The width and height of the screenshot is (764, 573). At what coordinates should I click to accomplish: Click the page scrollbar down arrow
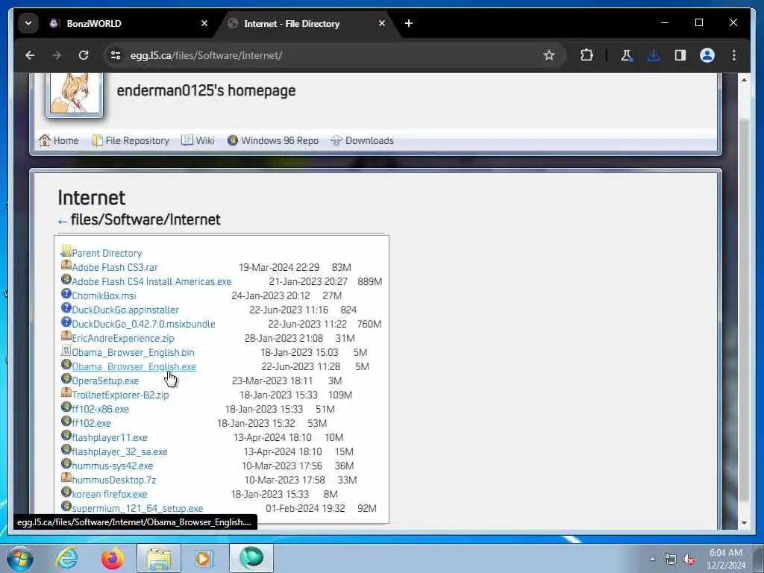(x=744, y=523)
